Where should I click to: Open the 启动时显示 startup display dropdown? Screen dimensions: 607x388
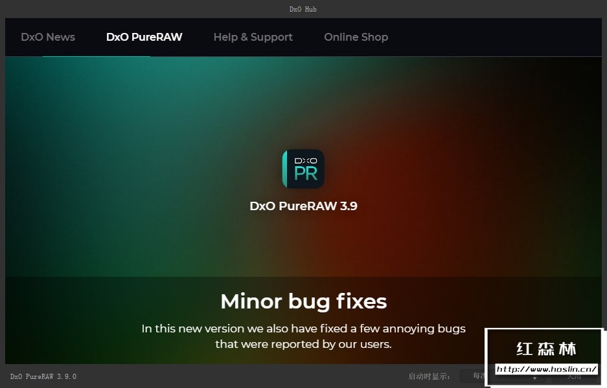tap(501, 376)
